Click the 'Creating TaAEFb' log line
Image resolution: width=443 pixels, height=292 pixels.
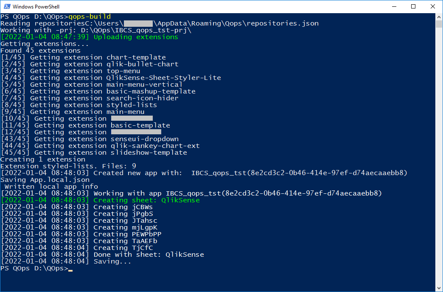click(79, 241)
